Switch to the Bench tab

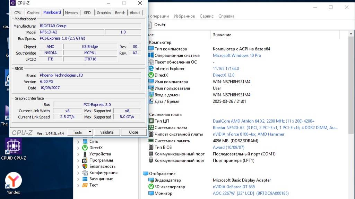coord(120,13)
